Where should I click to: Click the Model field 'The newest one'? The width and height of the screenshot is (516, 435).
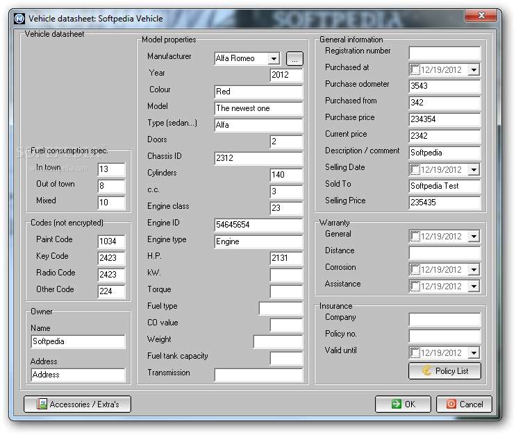pos(258,108)
